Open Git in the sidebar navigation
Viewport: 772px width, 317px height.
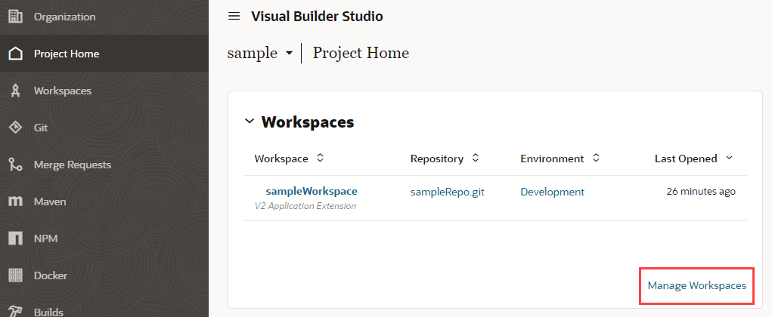click(x=104, y=128)
